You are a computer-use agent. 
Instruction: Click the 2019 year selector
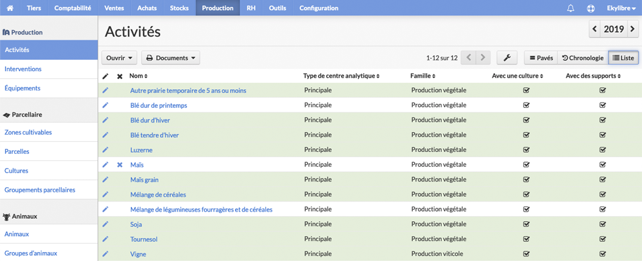[x=614, y=29]
